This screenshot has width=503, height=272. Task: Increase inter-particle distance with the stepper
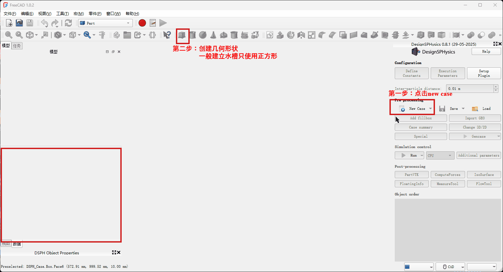[496, 87]
